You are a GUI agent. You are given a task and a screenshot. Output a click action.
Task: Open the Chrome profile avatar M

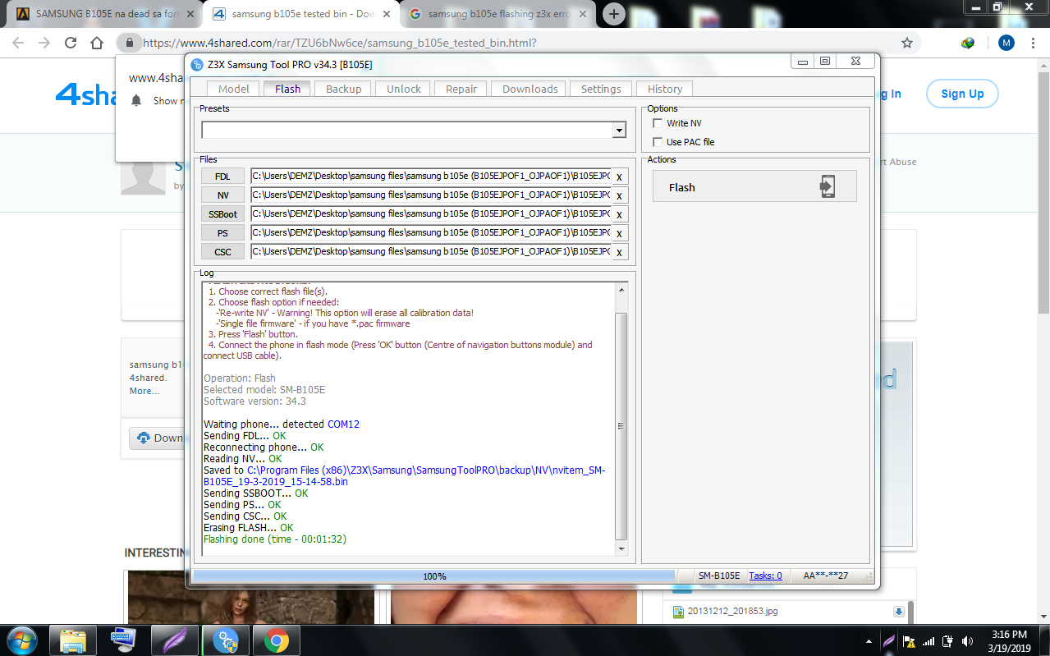click(x=1006, y=43)
